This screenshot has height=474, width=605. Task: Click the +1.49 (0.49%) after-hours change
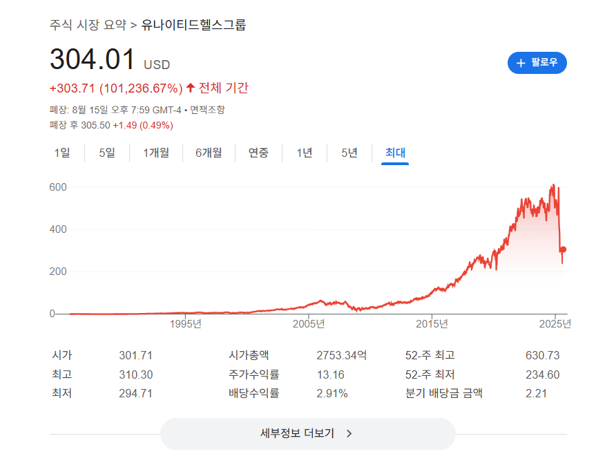pos(143,125)
